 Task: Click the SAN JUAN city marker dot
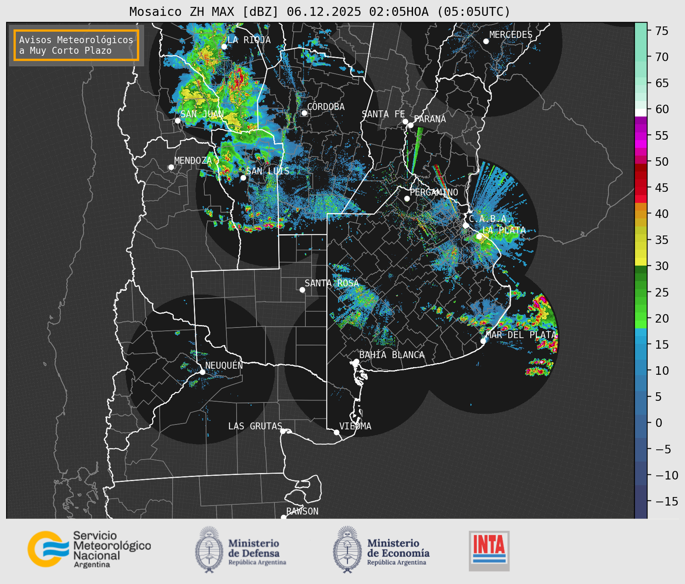click(x=177, y=121)
